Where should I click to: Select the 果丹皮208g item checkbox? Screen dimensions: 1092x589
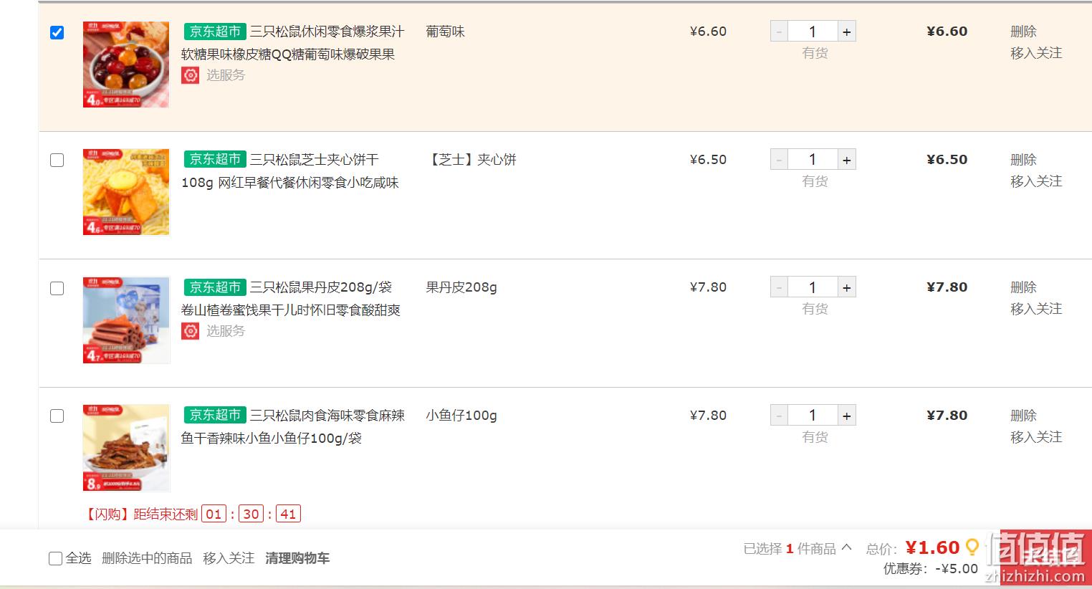tap(57, 288)
